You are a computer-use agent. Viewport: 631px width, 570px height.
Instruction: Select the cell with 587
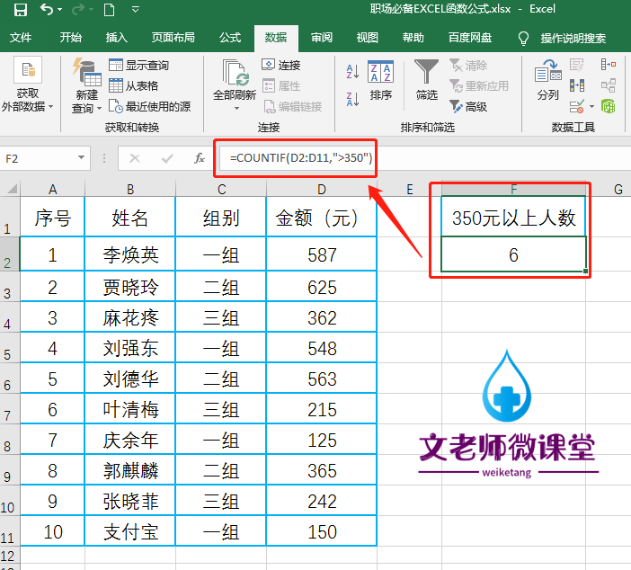click(321, 254)
